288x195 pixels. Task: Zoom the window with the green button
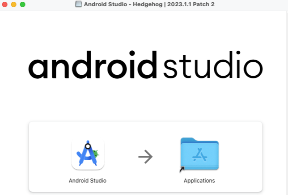pyautogui.click(x=23, y=4)
